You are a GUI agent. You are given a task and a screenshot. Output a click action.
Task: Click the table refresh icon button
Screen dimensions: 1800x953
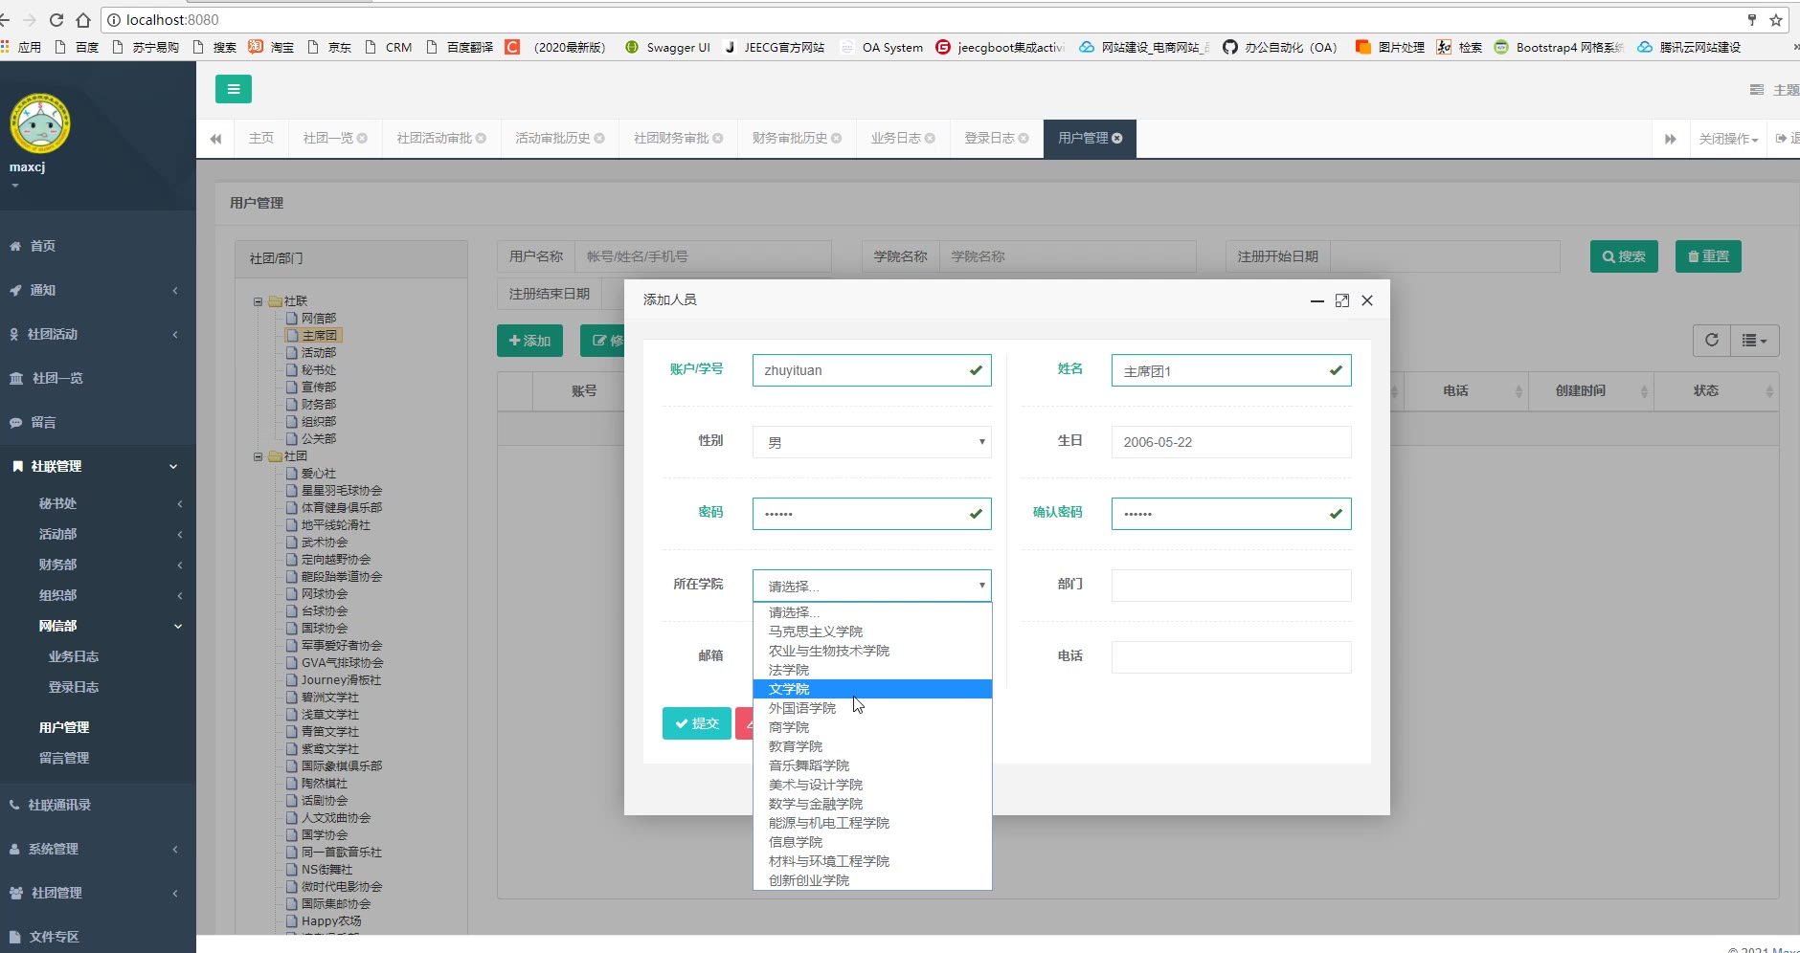pos(1711,340)
